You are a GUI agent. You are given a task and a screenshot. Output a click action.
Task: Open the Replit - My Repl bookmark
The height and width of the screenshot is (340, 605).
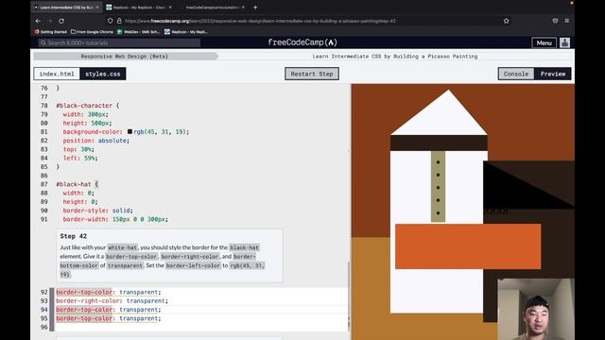tap(186, 32)
